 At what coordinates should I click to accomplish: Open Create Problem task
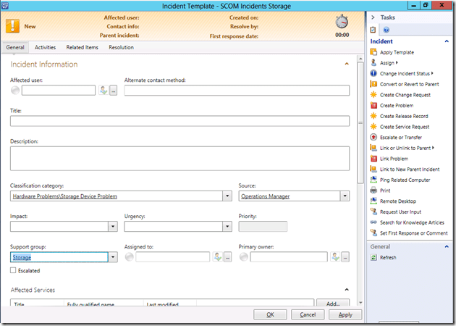coord(399,106)
